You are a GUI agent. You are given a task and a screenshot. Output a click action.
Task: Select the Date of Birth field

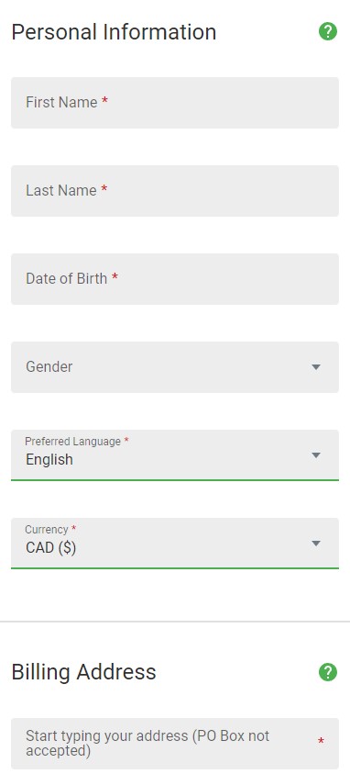coord(175,279)
